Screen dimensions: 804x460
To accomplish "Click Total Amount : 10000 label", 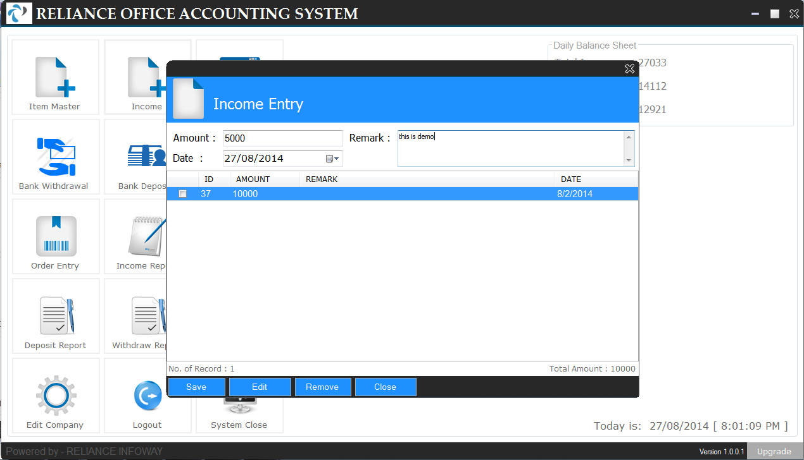I will 592,368.
